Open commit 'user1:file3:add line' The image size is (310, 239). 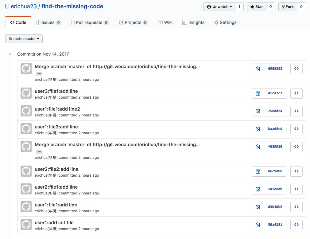[56, 127]
